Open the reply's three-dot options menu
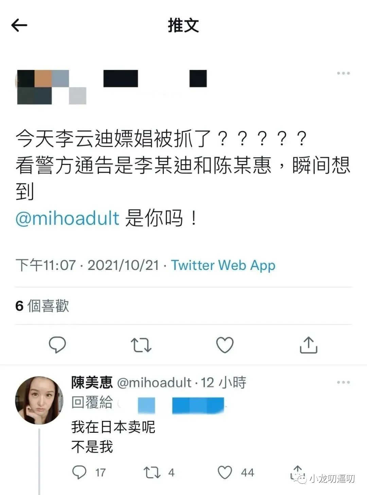The width and height of the screenshot is (367, 495). (x=343, y=382)
